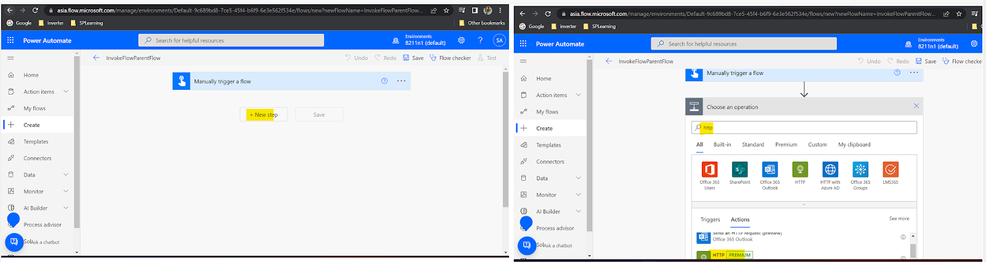986x262 pixels.
Task: Expand Data in left window sidebar
Action: (x=66, y=175)
